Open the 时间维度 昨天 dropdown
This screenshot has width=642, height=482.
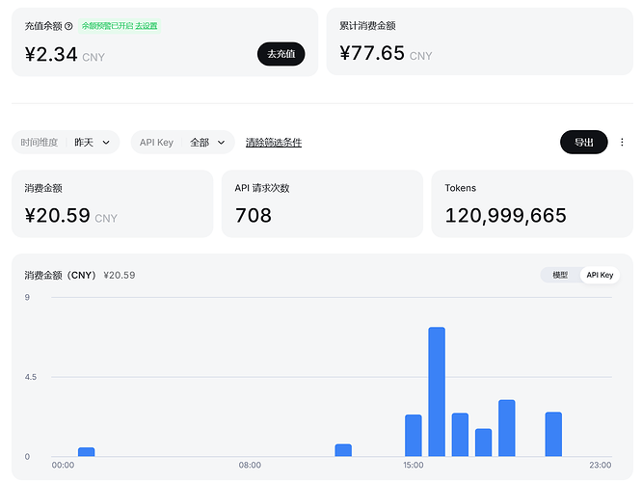pyautogui.click(x=66, y=142)
